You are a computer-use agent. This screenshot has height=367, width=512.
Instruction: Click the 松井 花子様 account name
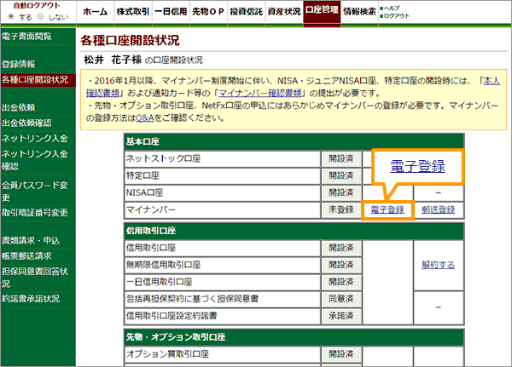pyautogui.click(x=113, y=60)
